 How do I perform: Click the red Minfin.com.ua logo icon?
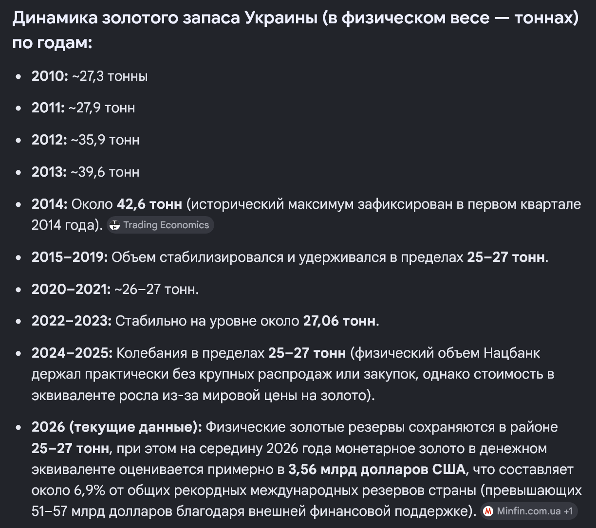click(x=488, y=511)
